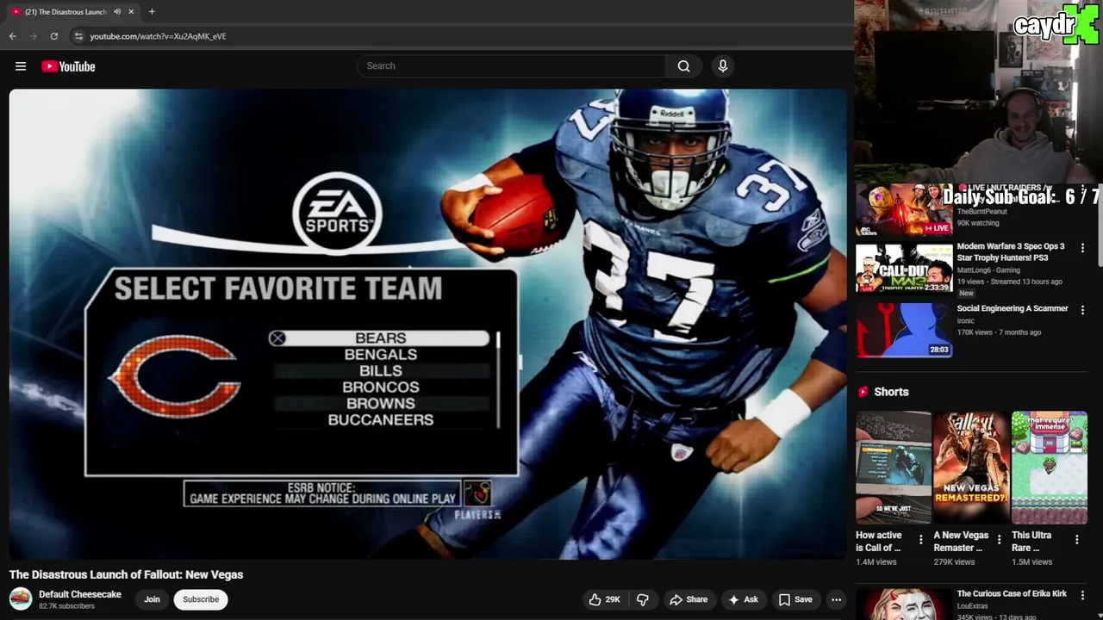This screenshot has width=1103, height=620.
Task: Click the video title The Disastrous Launch of Fallout
Action: pyautogui.click(x=127, y=574)
